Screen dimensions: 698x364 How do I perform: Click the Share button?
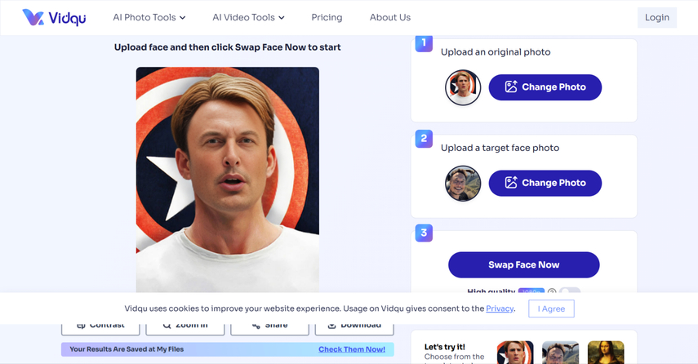269,330
